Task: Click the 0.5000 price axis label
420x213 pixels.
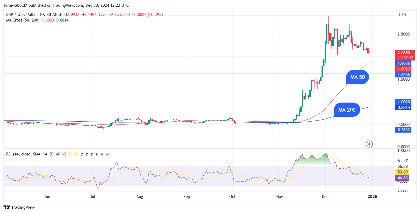Action: tap(404, 125)
